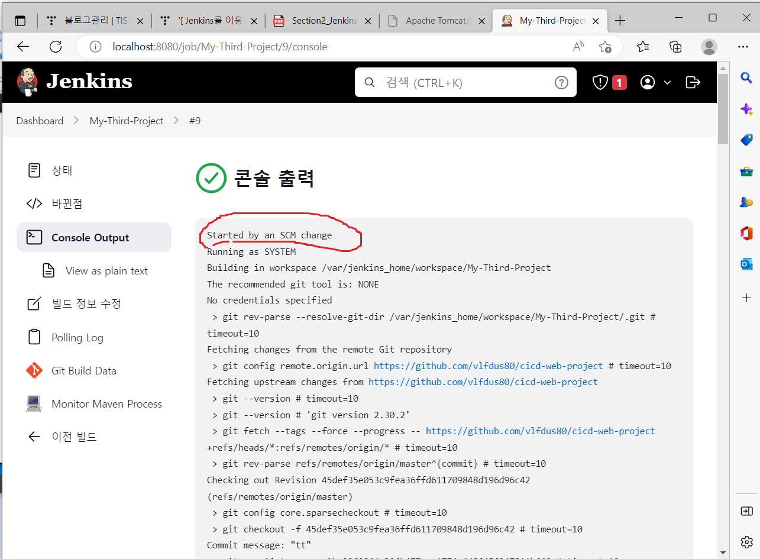Open the Microsoft 365 icon in Edge sidebar

point(746,233)
